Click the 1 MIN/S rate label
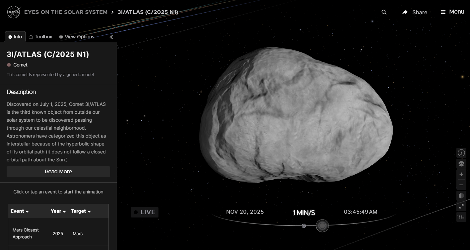 (304, 213)
